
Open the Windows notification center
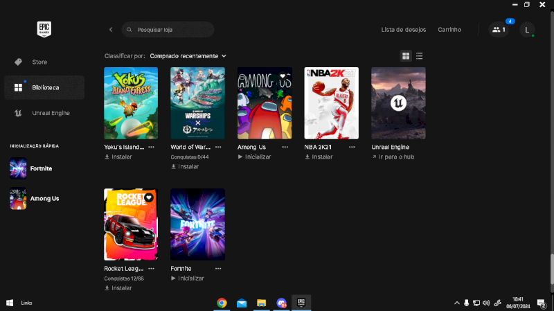[542, 303]
